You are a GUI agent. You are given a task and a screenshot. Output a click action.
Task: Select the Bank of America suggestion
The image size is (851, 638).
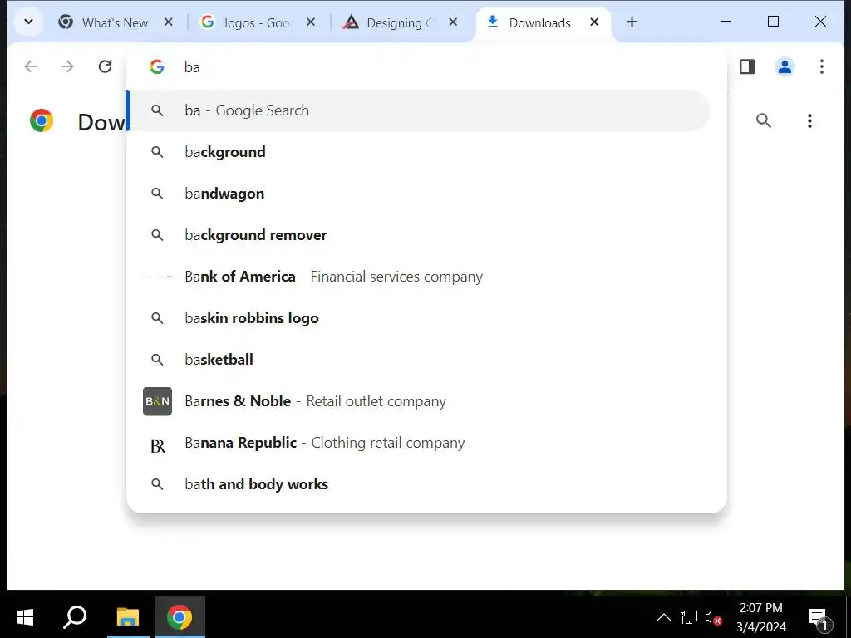[x=420, y=277]
